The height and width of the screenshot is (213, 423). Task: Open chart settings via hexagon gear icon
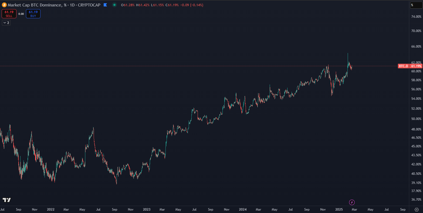tap(417, 210)
